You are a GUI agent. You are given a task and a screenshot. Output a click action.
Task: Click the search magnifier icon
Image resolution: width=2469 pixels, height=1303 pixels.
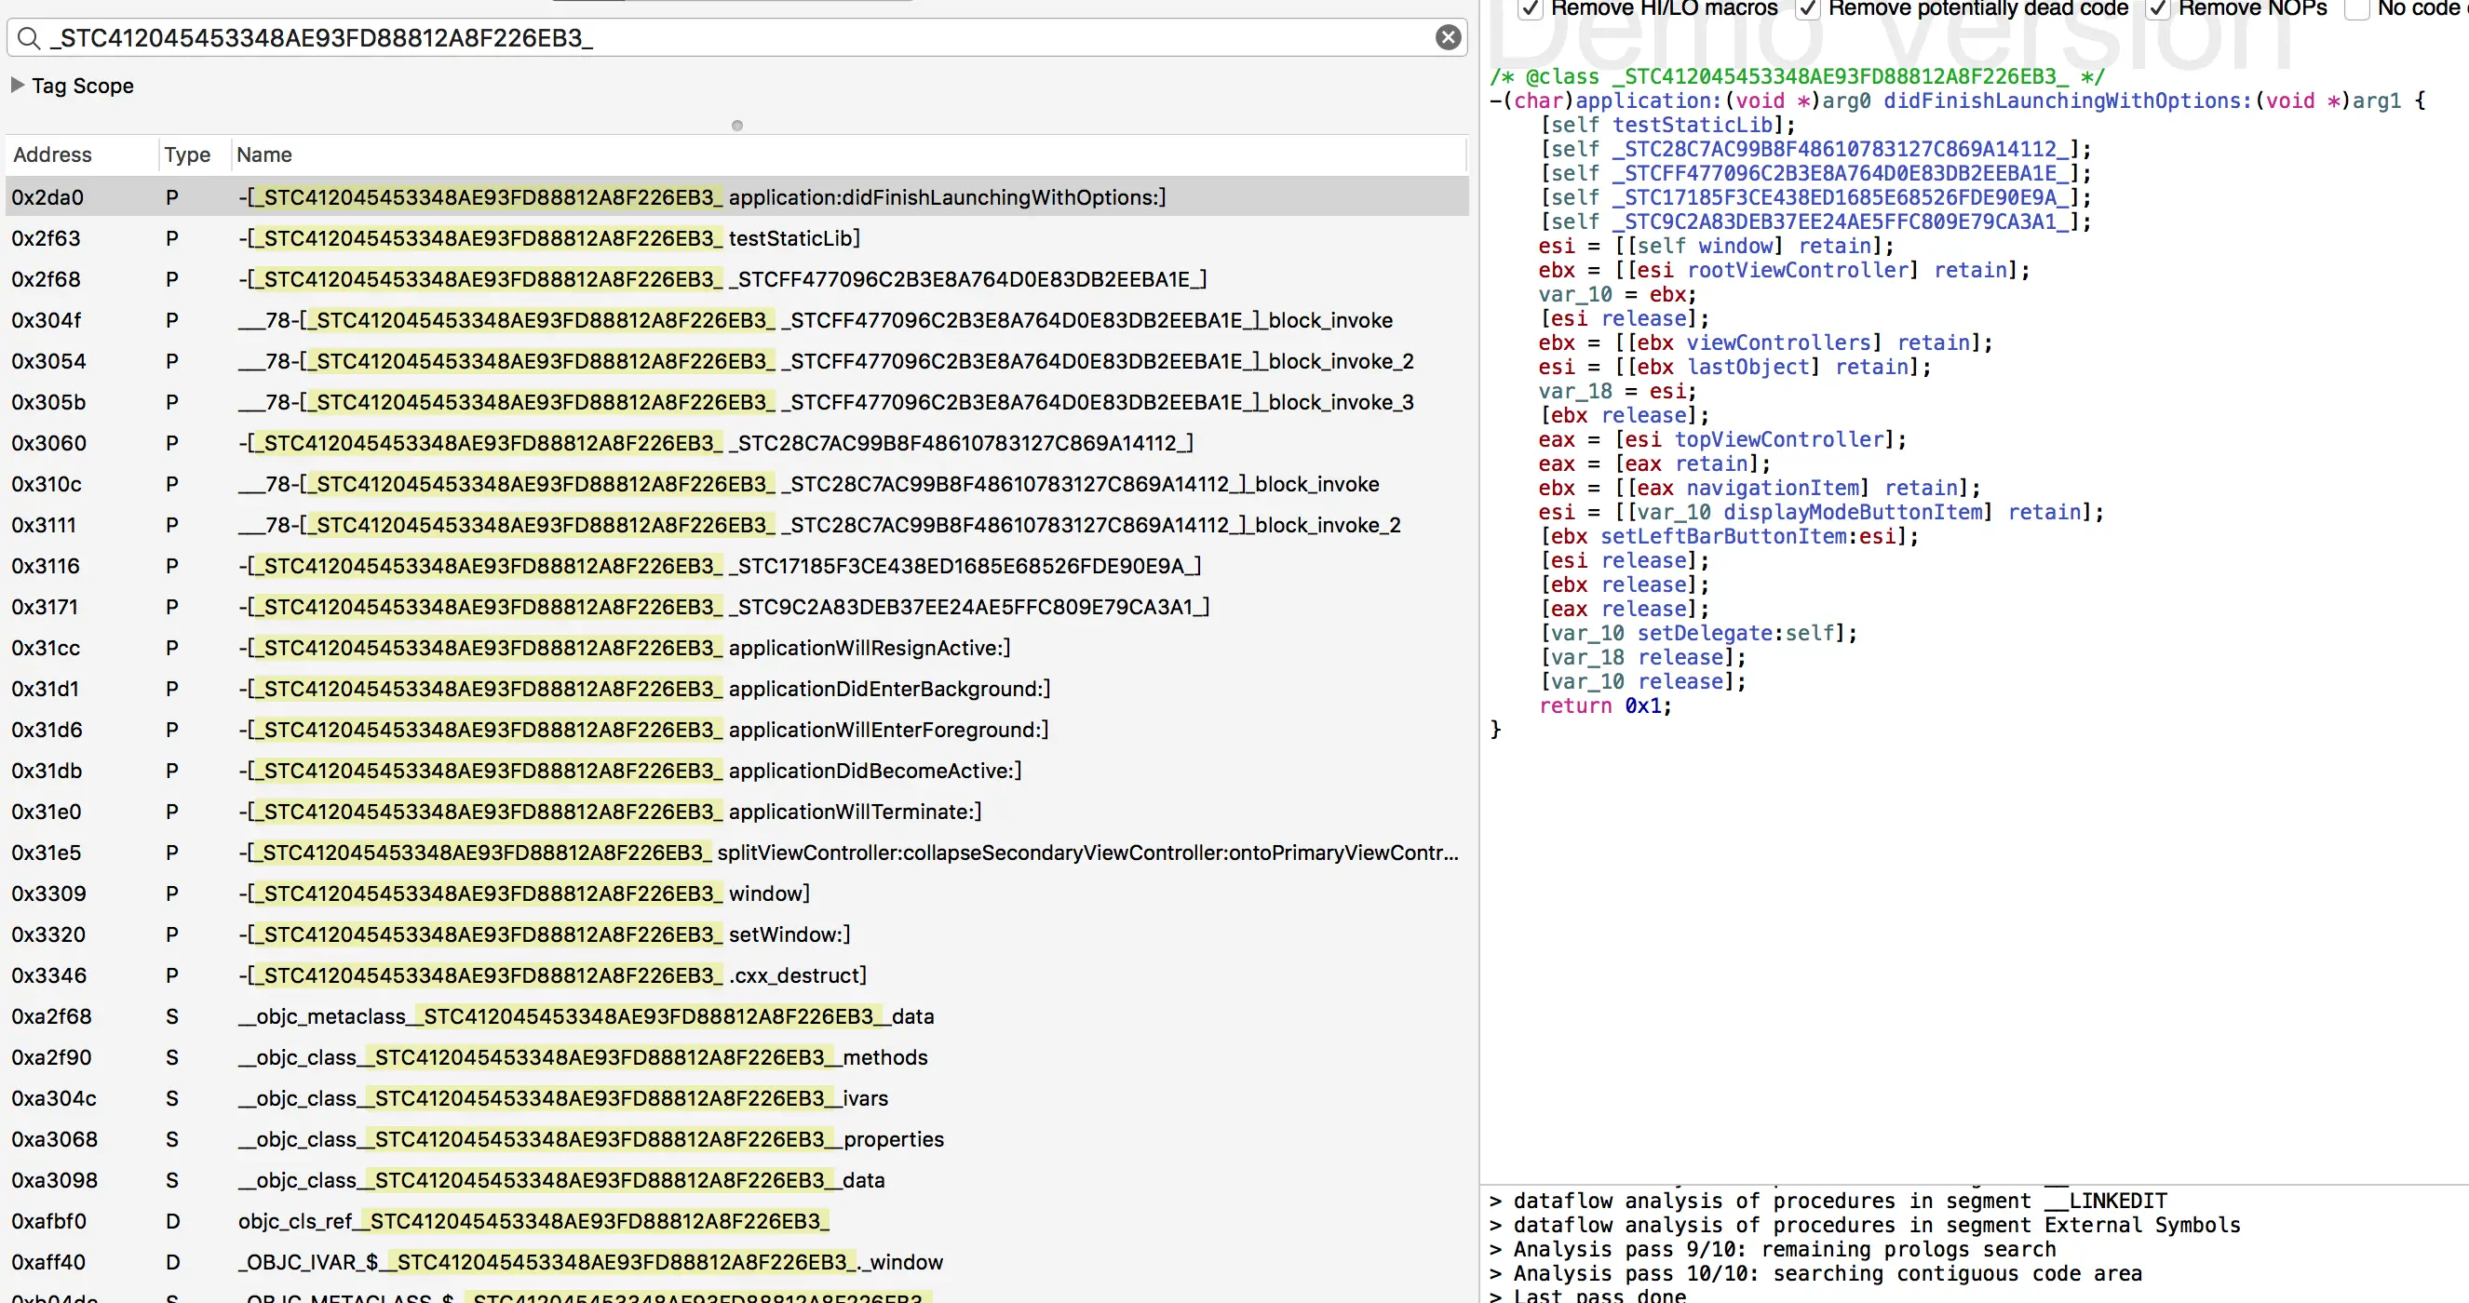tap(29, 38)
